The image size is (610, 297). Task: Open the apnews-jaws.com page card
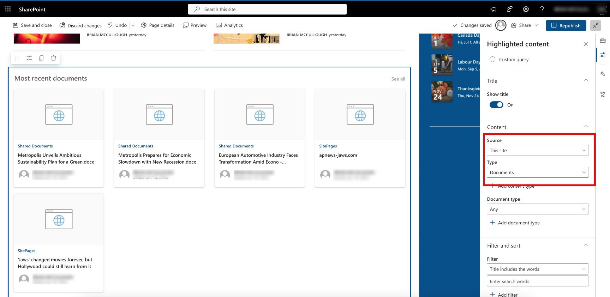pos(338,155)
